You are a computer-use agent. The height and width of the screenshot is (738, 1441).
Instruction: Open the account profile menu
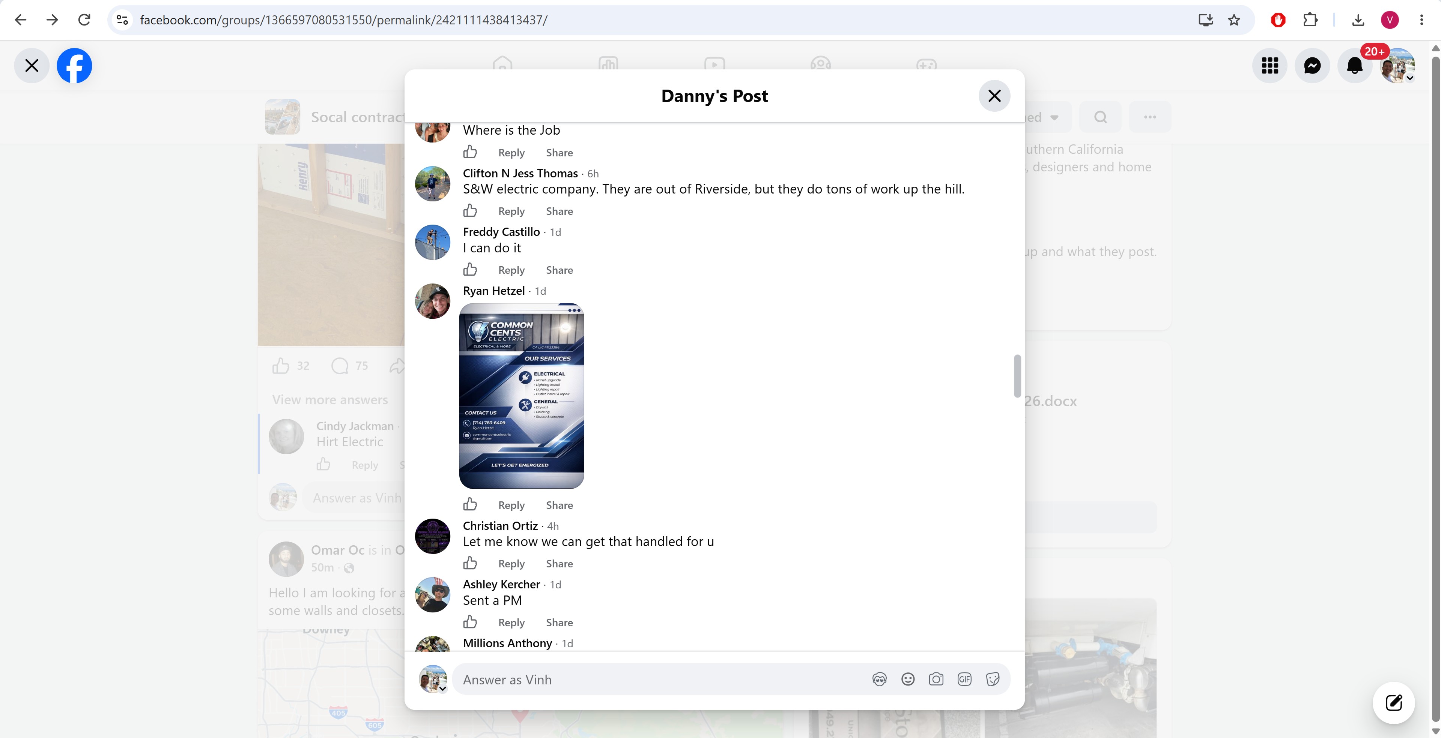(x=1397, y=65)
